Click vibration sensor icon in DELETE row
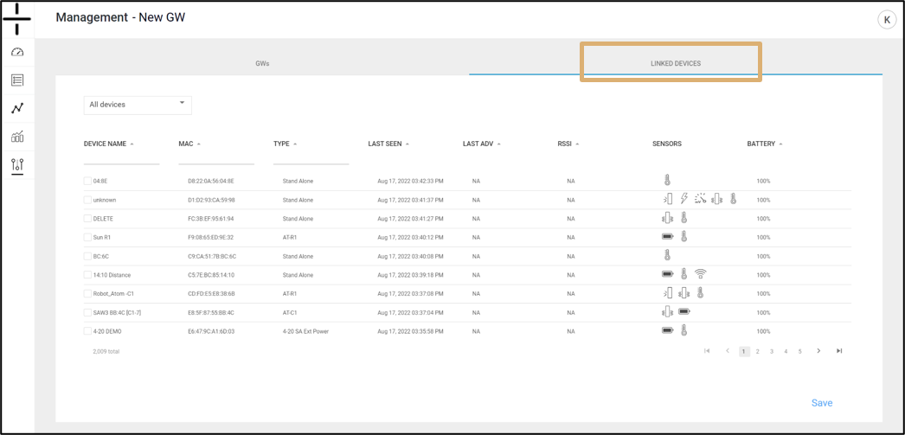 click(x=667, y=218)
